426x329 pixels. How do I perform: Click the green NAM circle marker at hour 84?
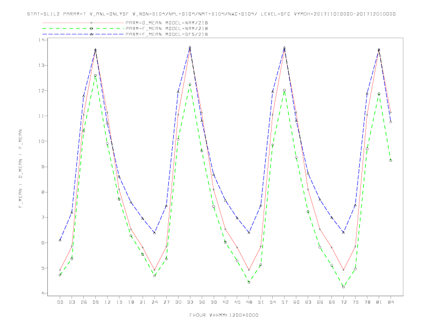pos(390,160)
